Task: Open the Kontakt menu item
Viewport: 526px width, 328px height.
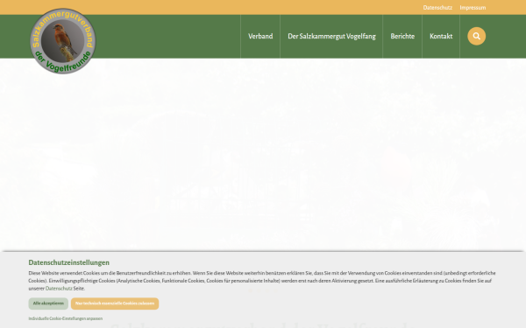Action: coord(441,36)
